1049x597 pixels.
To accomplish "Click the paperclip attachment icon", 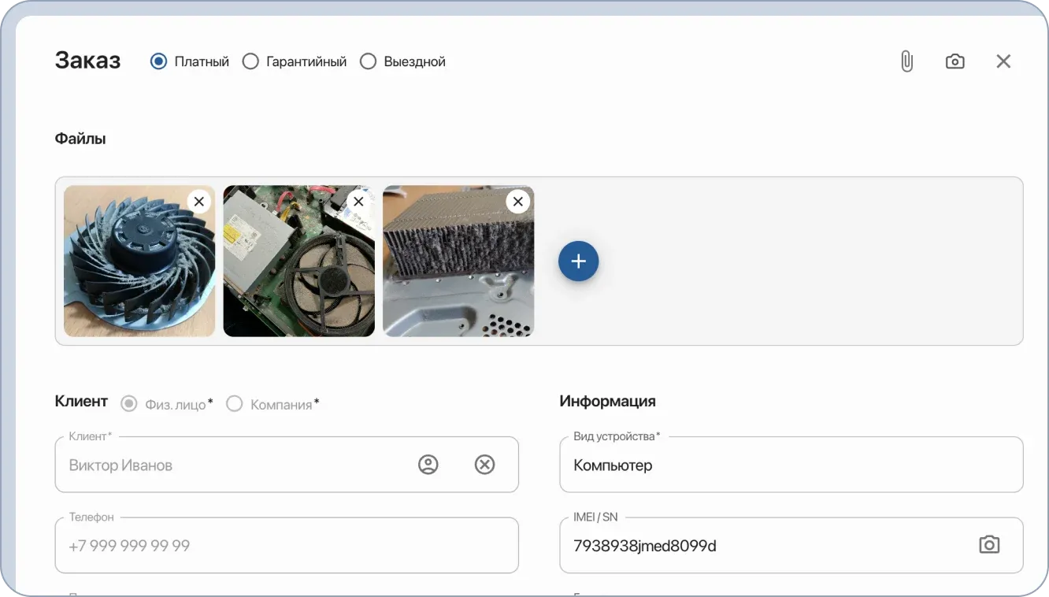I will pyautogui.click(x=906, y=61).
